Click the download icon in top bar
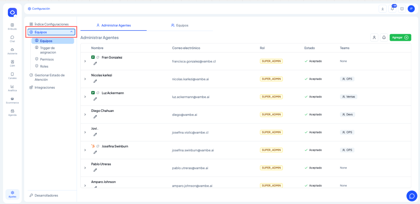The width and height of the screenshot is (420, 204). pos(382,9)
